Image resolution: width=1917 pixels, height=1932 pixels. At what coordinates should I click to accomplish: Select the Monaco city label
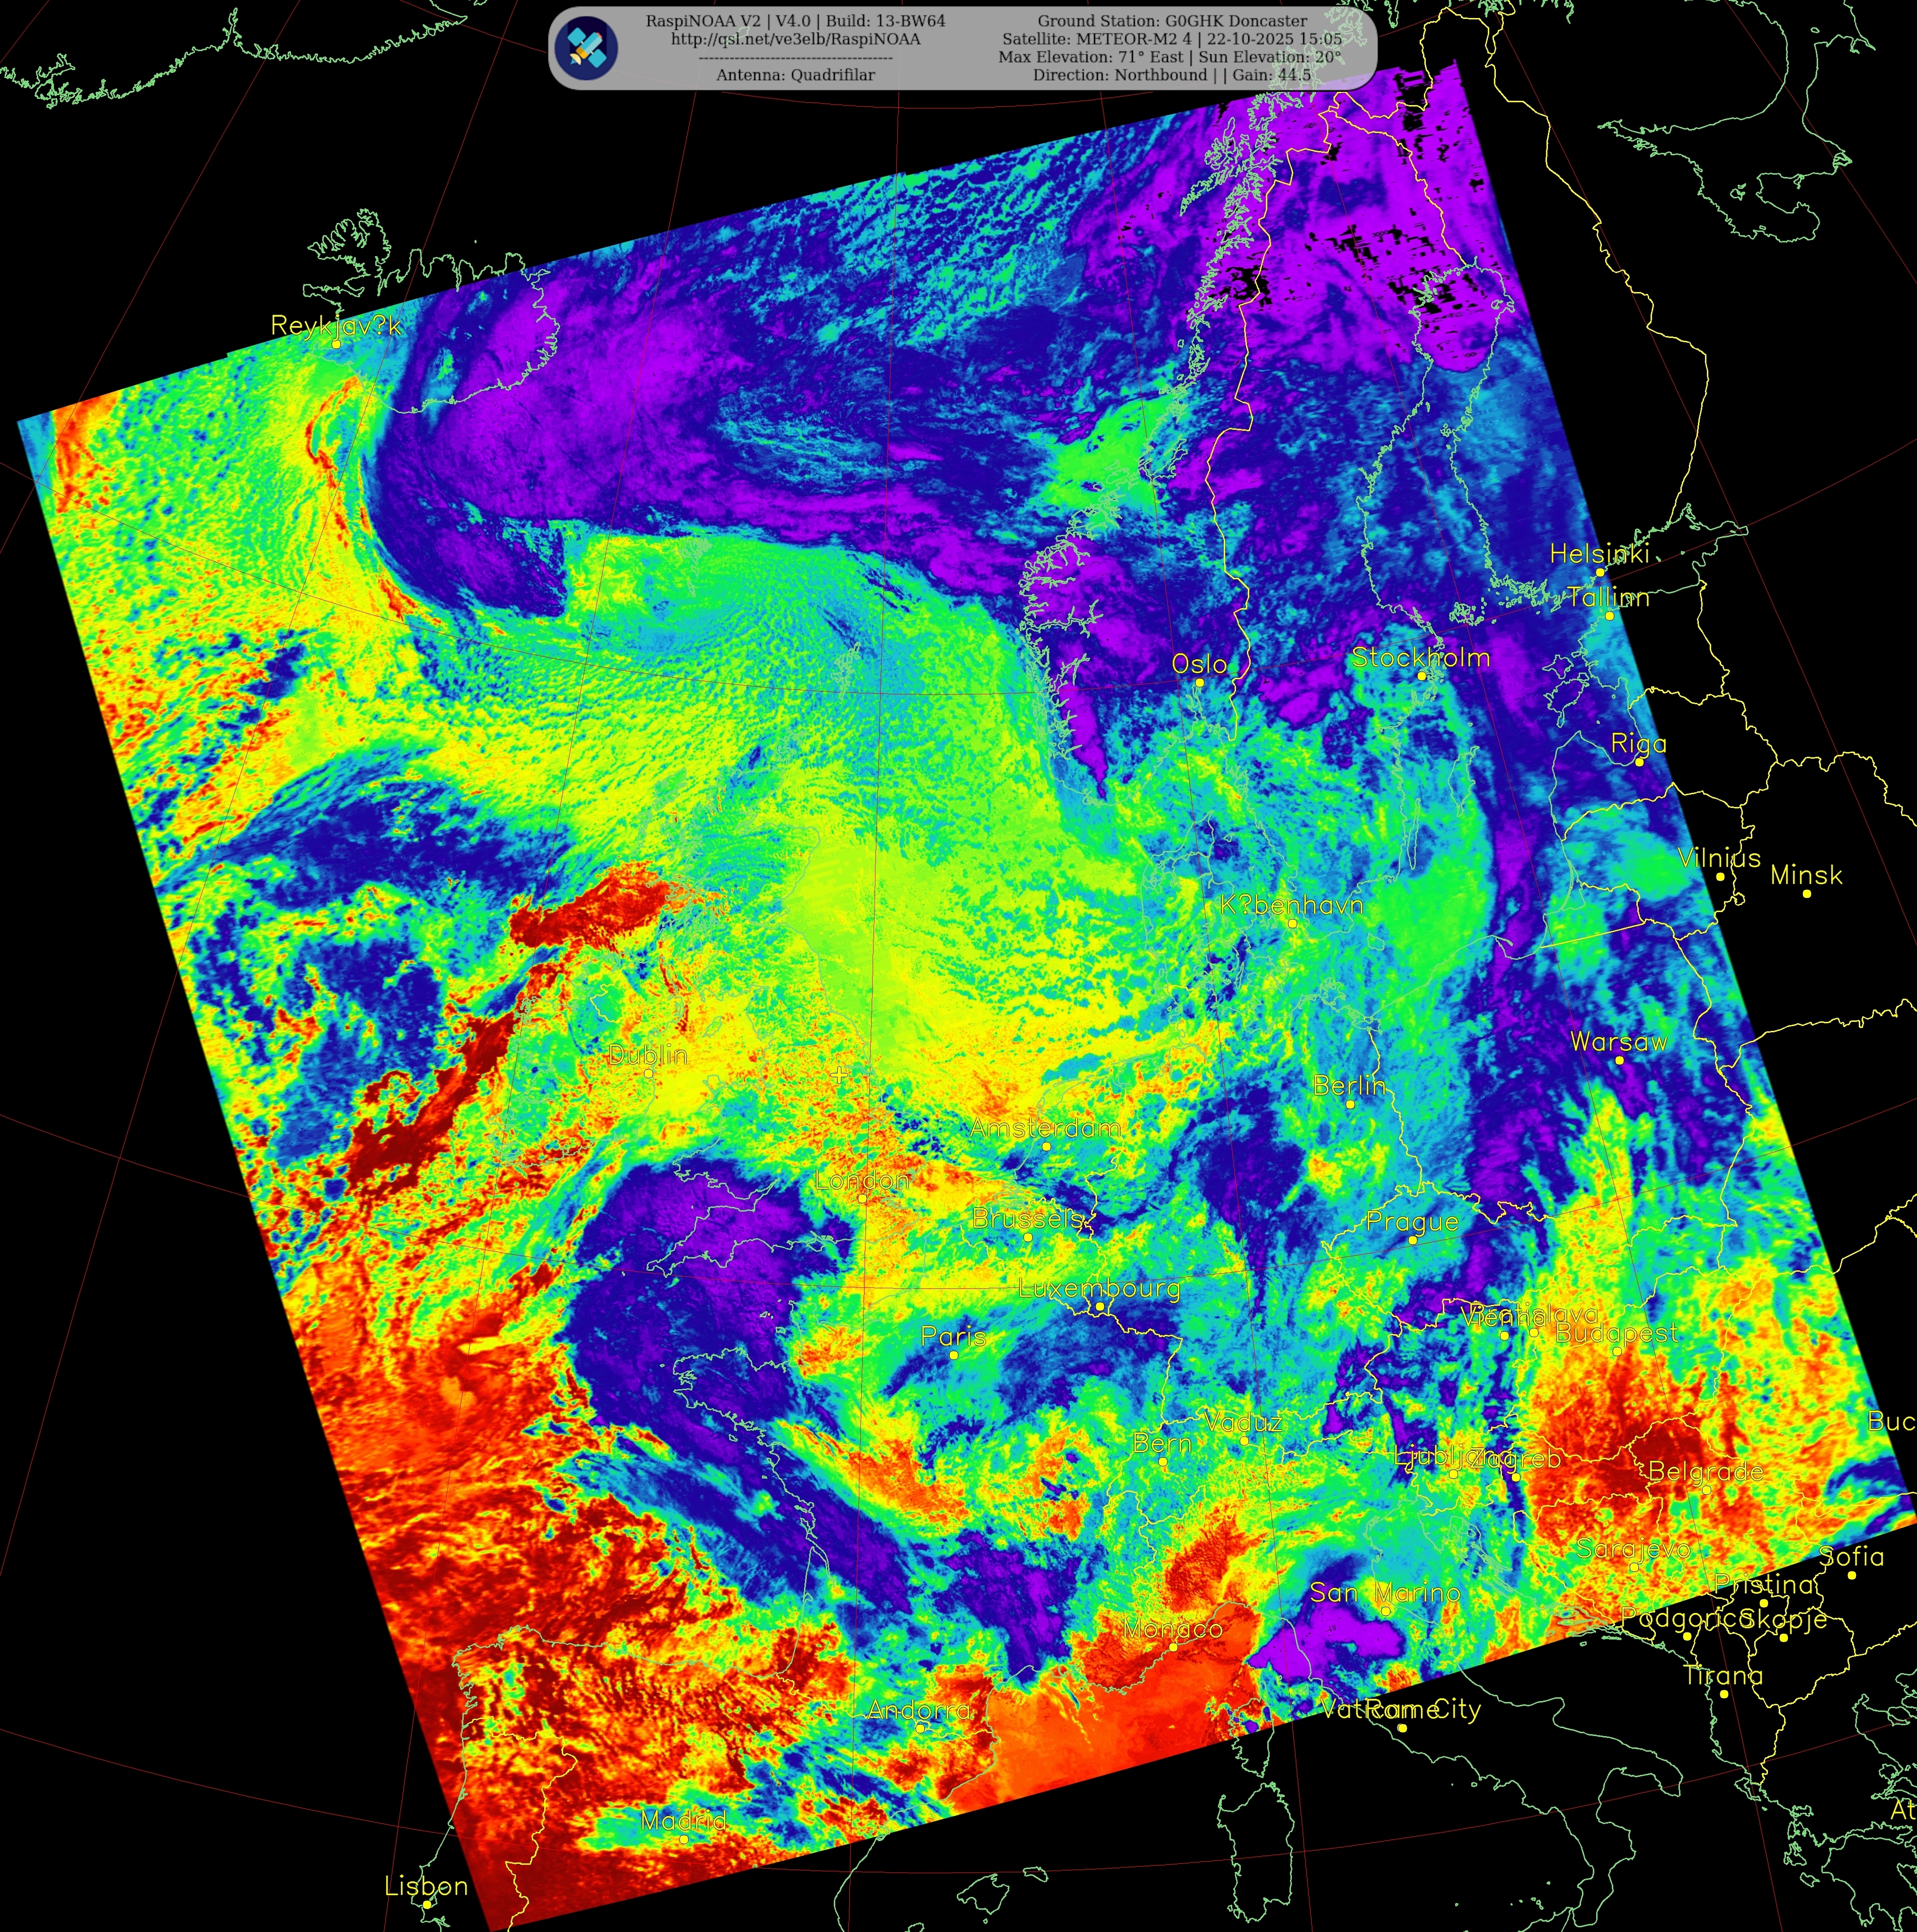pos(1172,1629)
